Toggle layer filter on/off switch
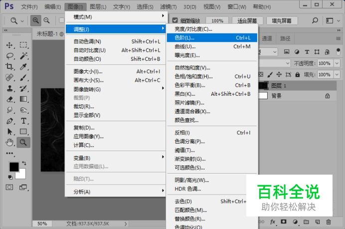The height and width of the screenshot is (229, 345). coord(339,51)
